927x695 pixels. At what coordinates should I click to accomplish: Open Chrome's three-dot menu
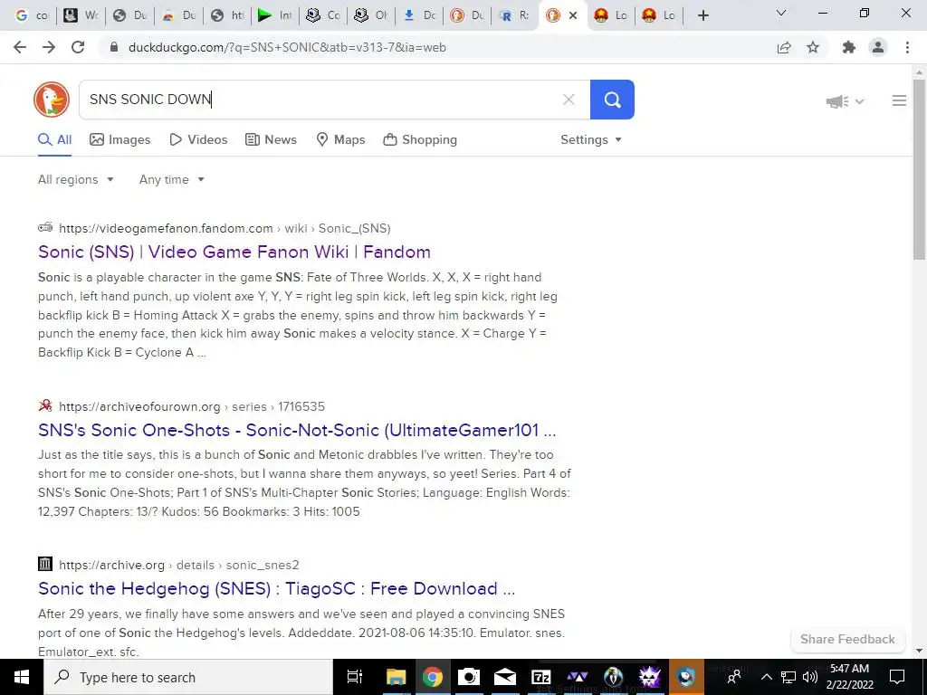point(907,47)
